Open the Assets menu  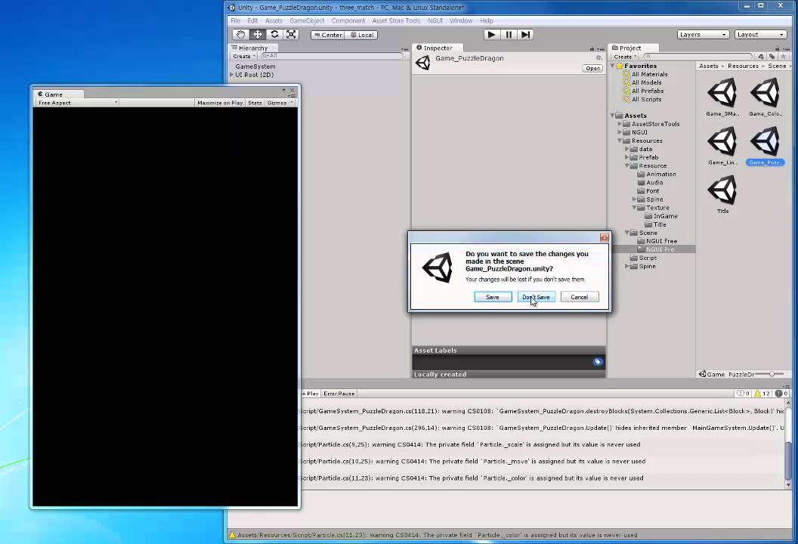pos(274,21)
